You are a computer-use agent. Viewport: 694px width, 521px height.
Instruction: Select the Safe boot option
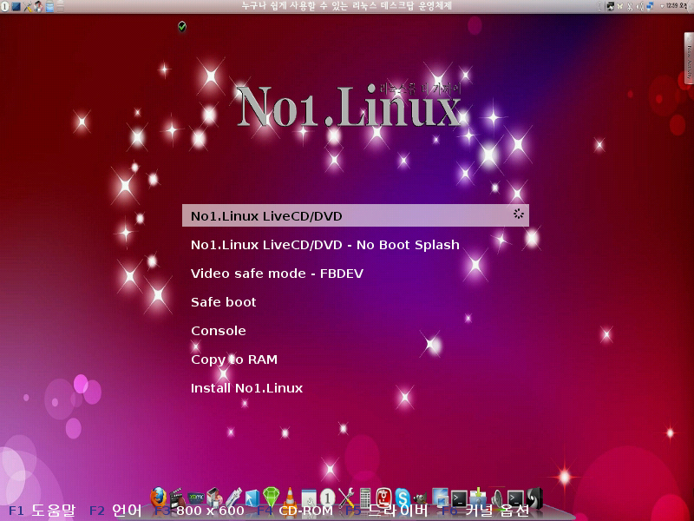pyautogui.click(x=224, y=302)
